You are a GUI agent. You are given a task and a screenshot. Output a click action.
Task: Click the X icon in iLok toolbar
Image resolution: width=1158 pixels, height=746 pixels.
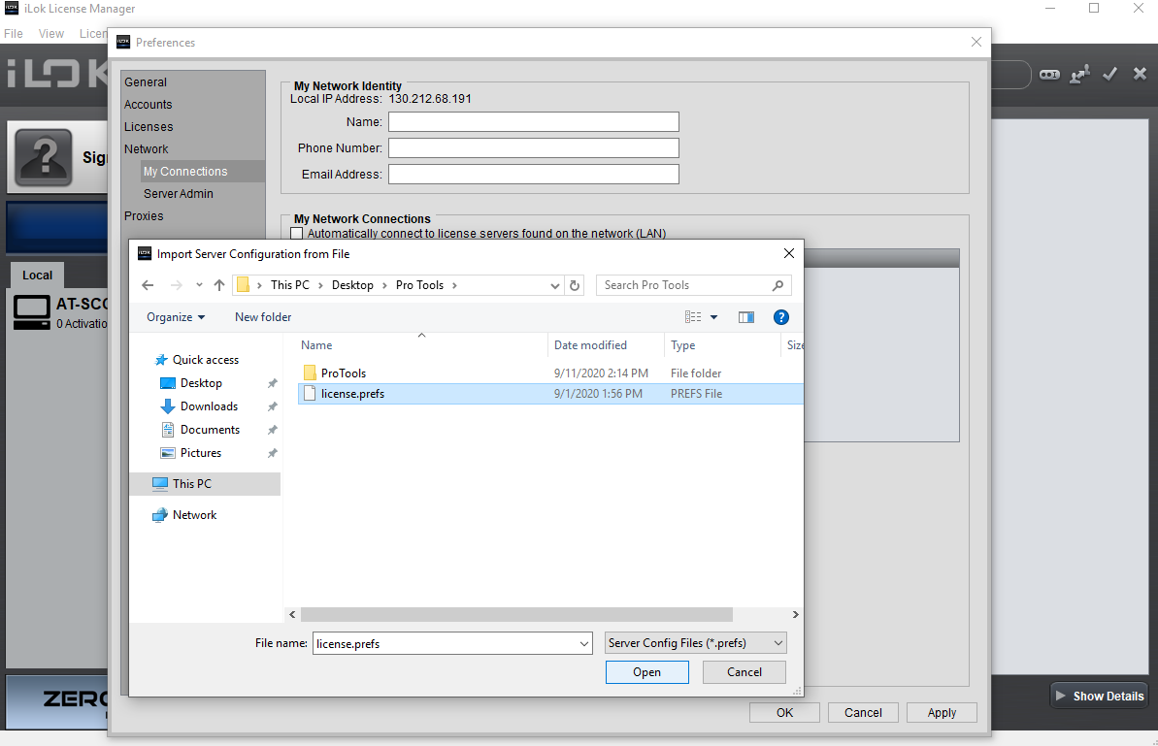pos(1140,73)
